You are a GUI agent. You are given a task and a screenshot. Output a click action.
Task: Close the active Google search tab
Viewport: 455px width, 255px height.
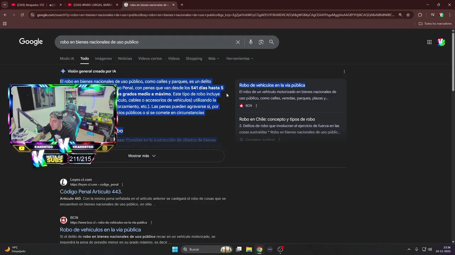[x=173, y=5]
